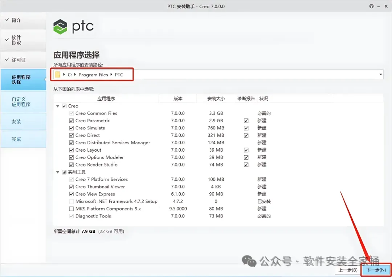Go to the 简介 step
Image resolution: width=392 pixels, height=277 pixels.
coord(23,20)
